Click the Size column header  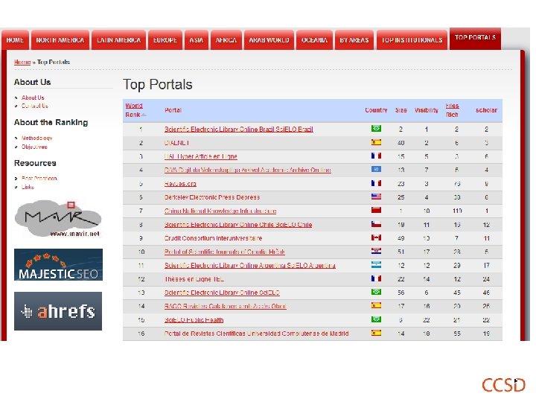click(401, 110)
